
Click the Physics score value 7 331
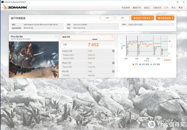[90, 63]
